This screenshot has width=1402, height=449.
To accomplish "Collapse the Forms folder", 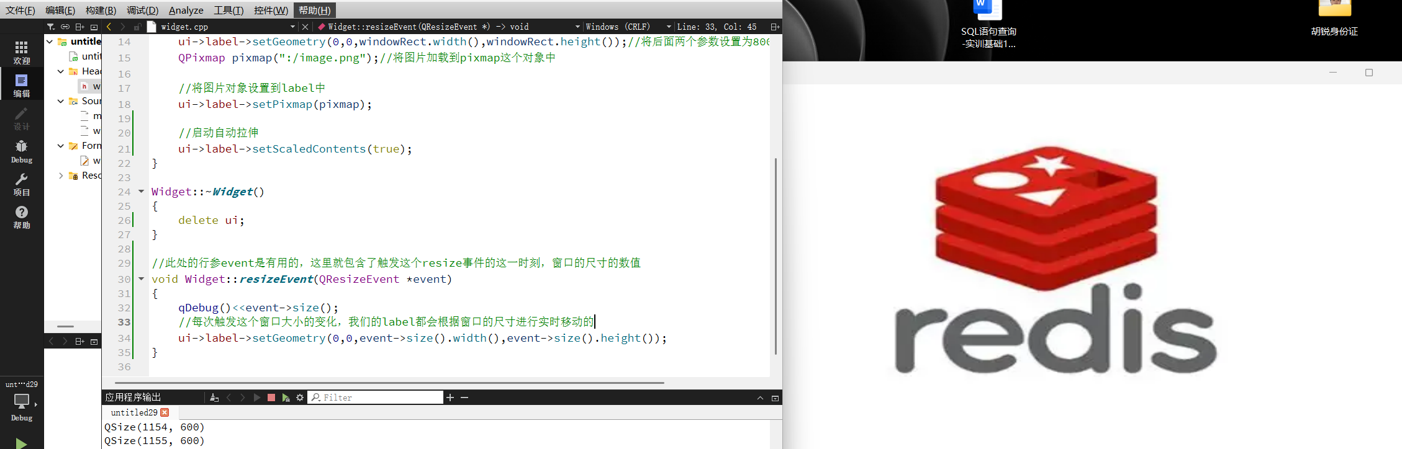I will coord(61,146).
